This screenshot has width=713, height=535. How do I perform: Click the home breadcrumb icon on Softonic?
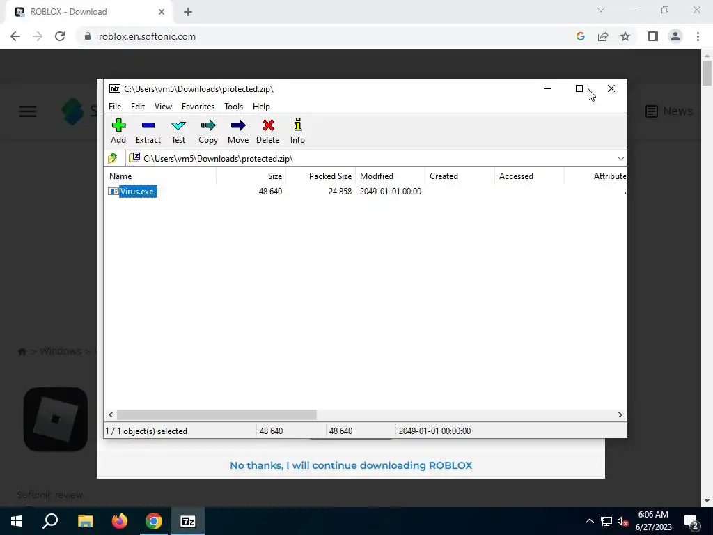pyautogui.click(x=22, y=352)
